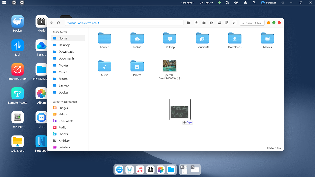
Task: Toggle hidden files visibility eye icon
Action: [x=211, y=23]
